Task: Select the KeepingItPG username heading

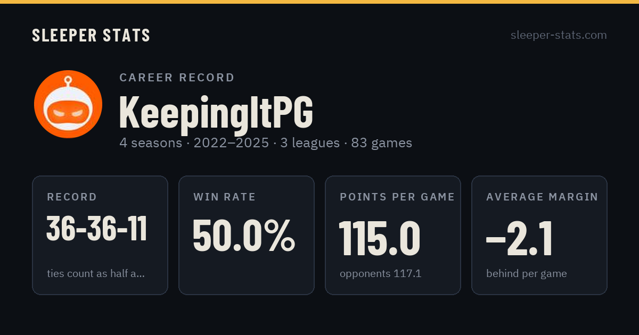Action: click(216, 112)
